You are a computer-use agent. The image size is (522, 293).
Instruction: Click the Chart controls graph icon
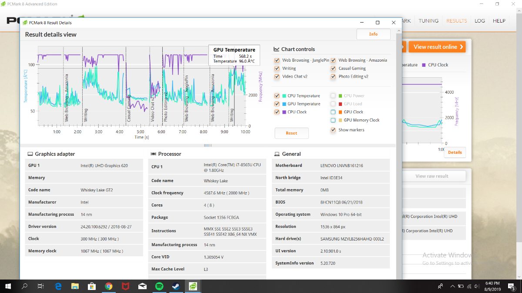point(277,49)
